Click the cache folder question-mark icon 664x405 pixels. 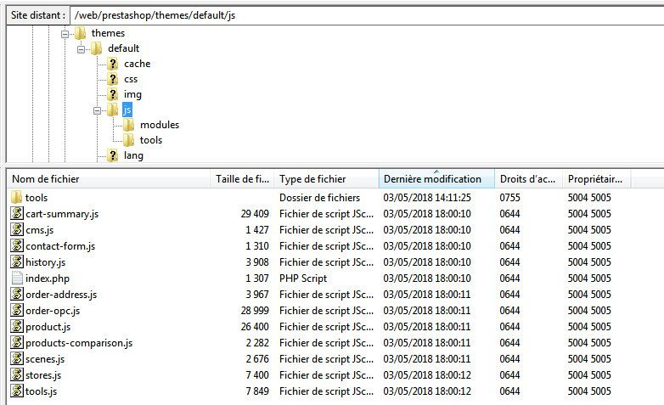tap(113, 64)
